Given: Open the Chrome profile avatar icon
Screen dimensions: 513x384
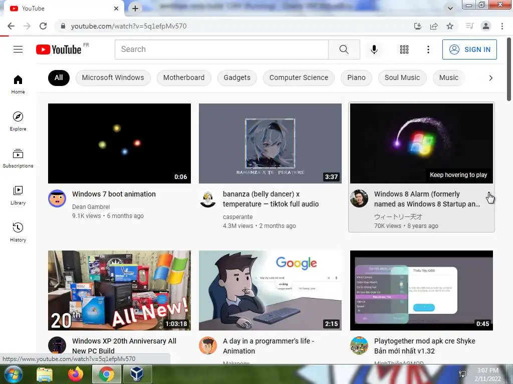Looking at the screenshot, I should click(x=486, y=26).
